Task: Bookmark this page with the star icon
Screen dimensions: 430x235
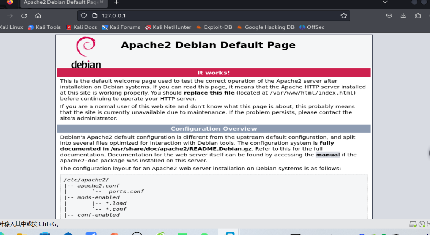Action: (343, 16)
